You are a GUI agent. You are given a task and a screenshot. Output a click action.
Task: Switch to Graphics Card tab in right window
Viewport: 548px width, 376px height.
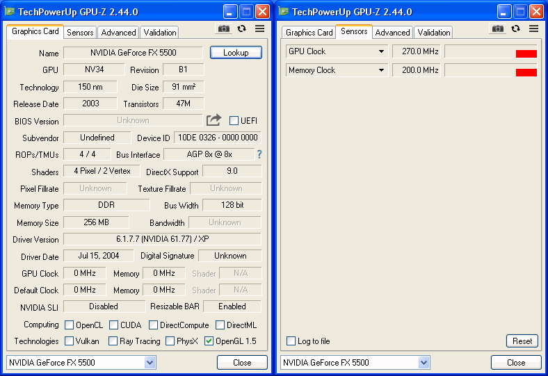click(x=309, y=33)
